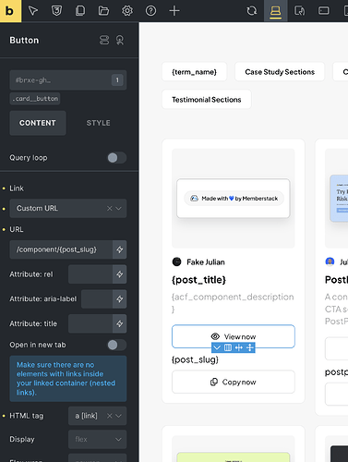The width and height of the screenshot is (348, 462).
Task: Click the pin icon beside Button title
Action: point(120,40)
